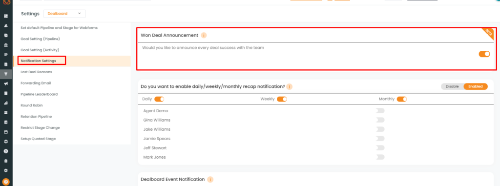Screen dimensions: 500x186
Task: Click the orange help question mark icon
Action: (6, 182)
